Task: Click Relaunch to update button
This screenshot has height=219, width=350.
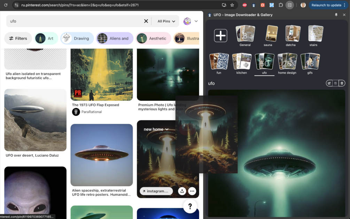Action: pyautogui.click(x=328, y=5)
